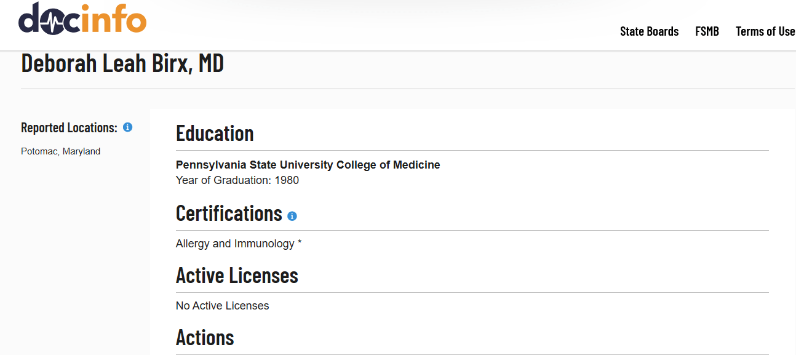Open the State Boards menu item
This screenshot has height=355, width=796.
coord(649,31)
